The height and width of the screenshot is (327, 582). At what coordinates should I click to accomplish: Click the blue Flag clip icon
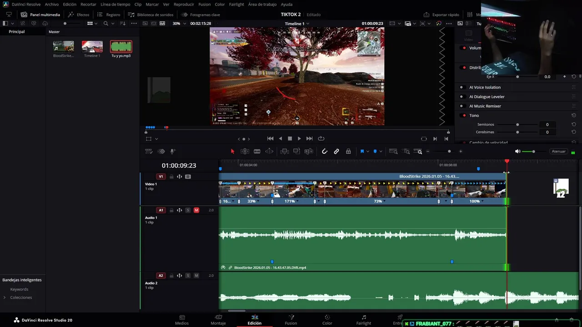pos(362,151)
